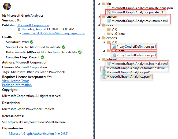Select Microsoft.Graph.Analytics.format.ps1xml file
Screen dimensions: 178x139
[135, 68]
